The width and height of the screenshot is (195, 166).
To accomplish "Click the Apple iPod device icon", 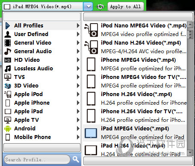I will pos(8,94).
